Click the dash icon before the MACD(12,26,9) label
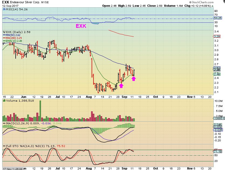Screen dimensions: 225x170 4,123
